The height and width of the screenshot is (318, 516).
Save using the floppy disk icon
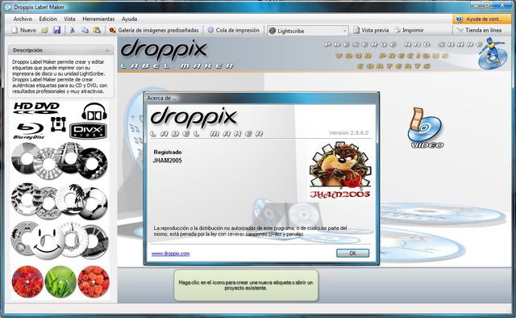coord(56,31)
